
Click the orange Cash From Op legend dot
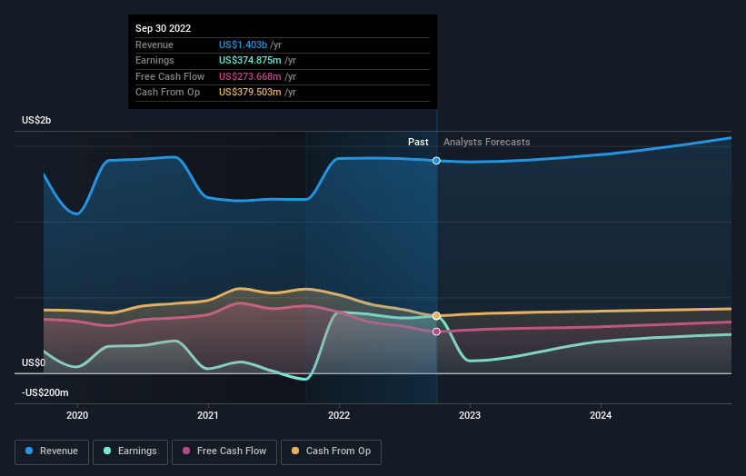pyautogui.click(x=295, y=451)
